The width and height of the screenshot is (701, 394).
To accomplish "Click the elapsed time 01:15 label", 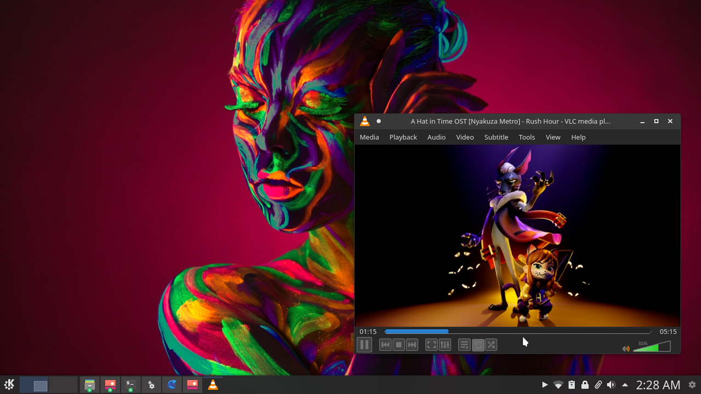I will (368, 332).
